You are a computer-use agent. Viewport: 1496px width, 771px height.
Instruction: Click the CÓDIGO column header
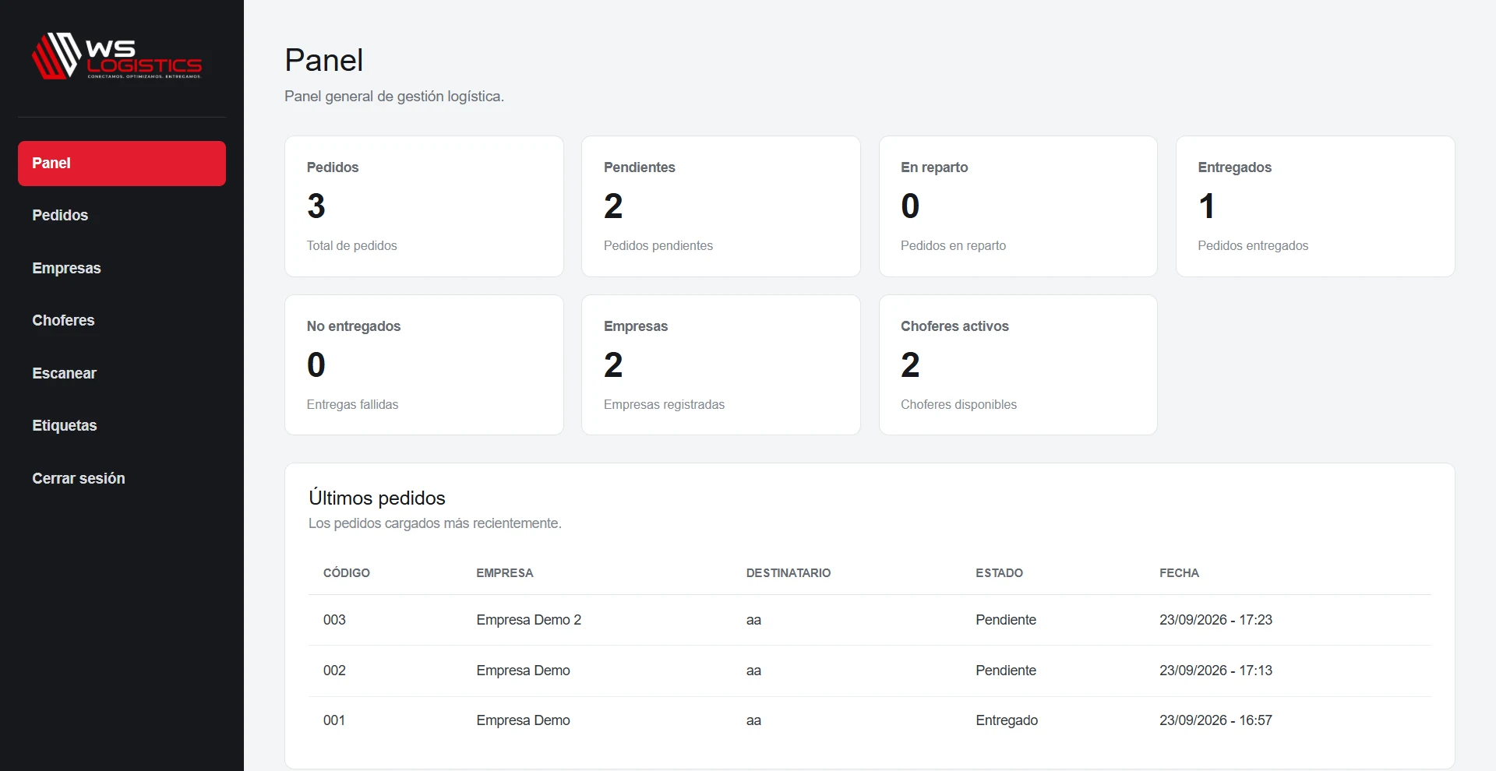[x=347, y=573]
